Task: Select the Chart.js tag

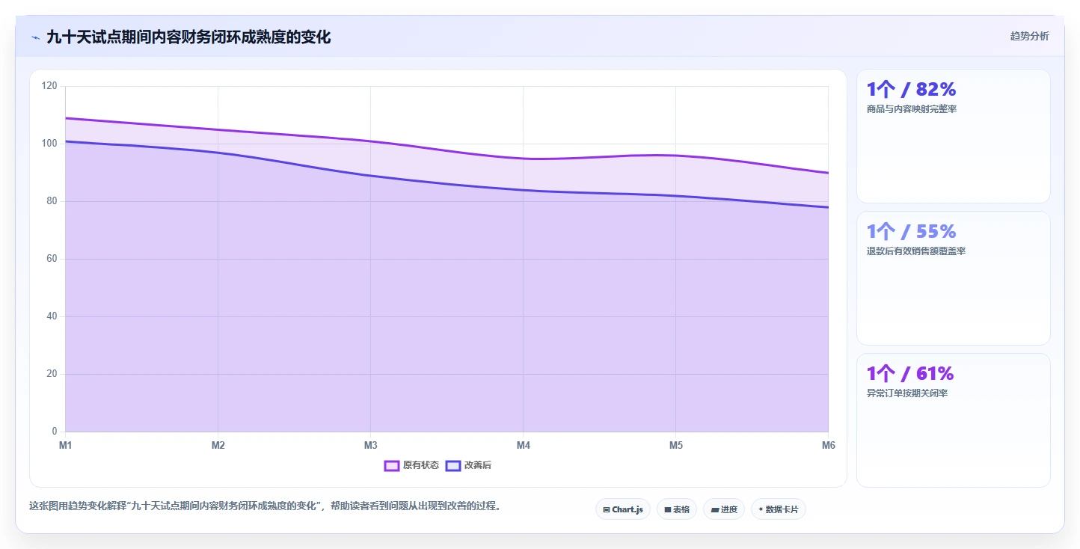Action: click(x=623, y=509)
